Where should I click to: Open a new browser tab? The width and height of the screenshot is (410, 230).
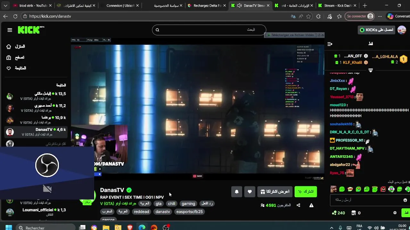(365, 5)
